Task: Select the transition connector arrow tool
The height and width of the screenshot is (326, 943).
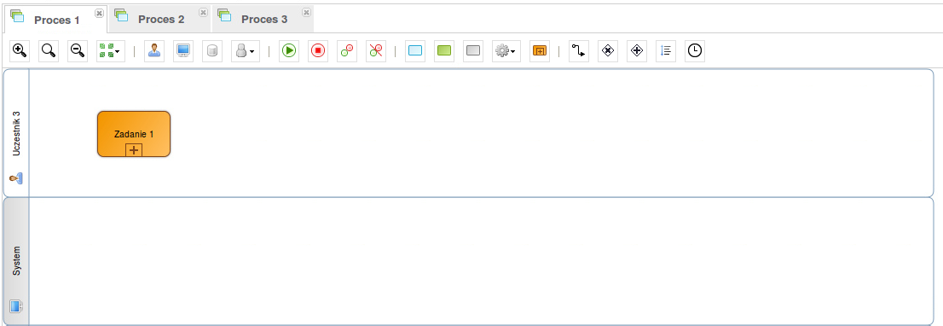Action: 579,51
